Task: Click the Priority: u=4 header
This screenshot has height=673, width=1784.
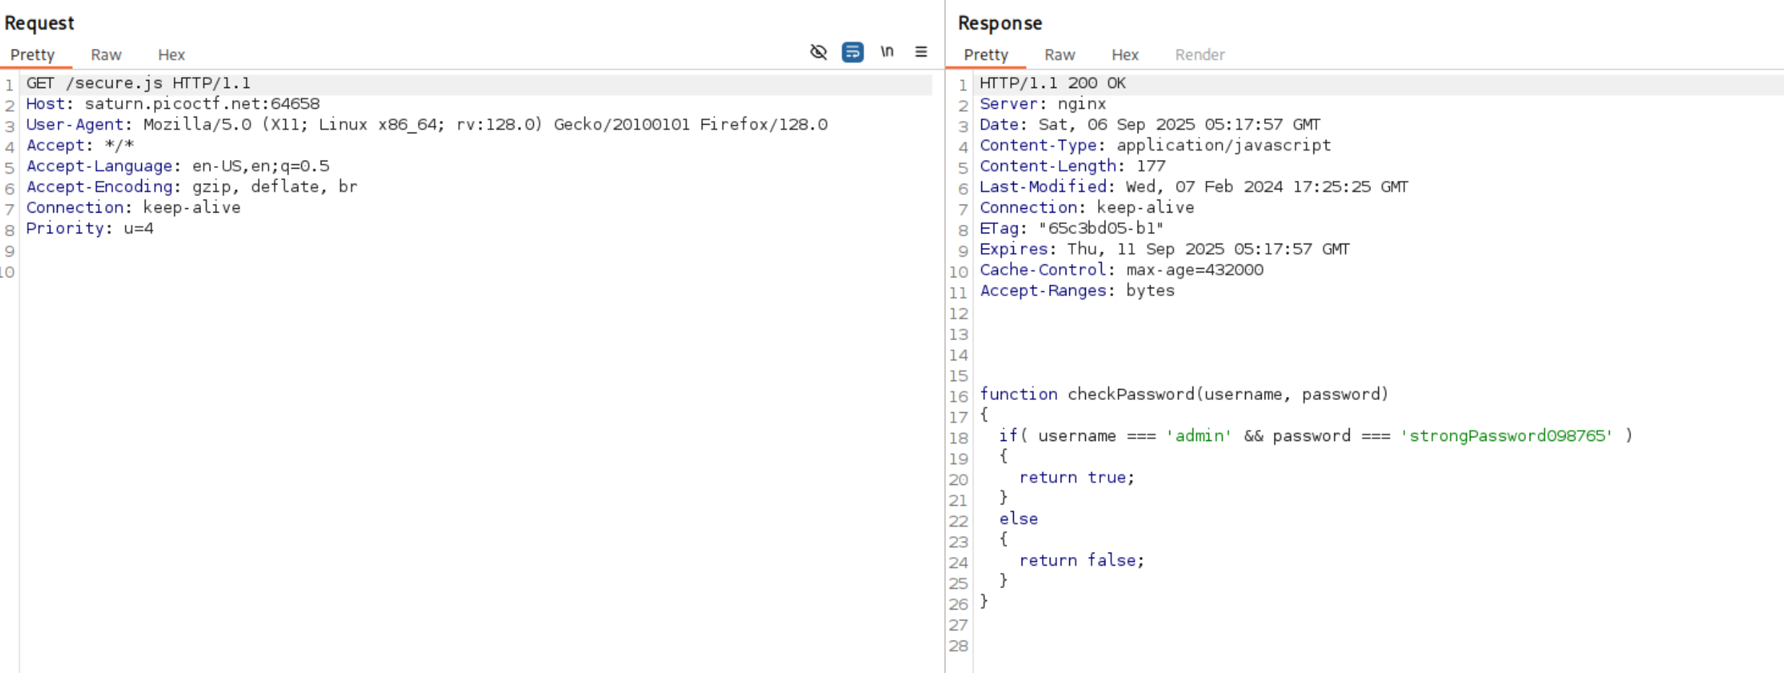Action: (x=89, y=228)
